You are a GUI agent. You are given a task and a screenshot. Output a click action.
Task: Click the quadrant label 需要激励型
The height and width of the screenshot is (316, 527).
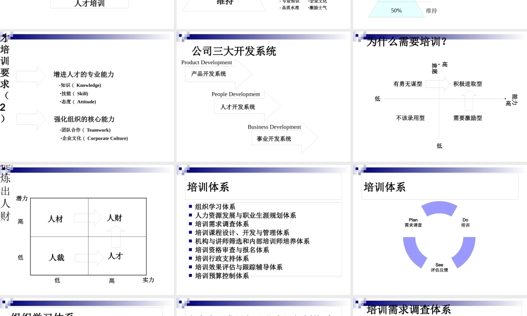click(467, 118)
